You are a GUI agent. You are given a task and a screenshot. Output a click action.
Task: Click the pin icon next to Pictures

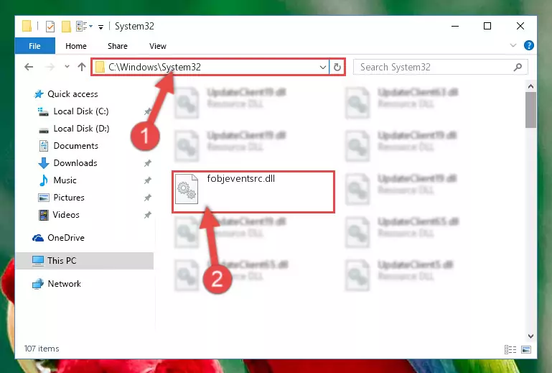tap(147, 198)
